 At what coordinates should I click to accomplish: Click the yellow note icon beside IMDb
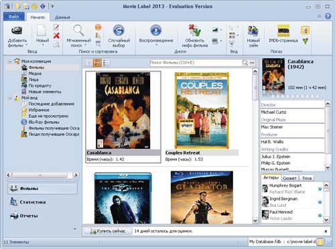point(305,30)
